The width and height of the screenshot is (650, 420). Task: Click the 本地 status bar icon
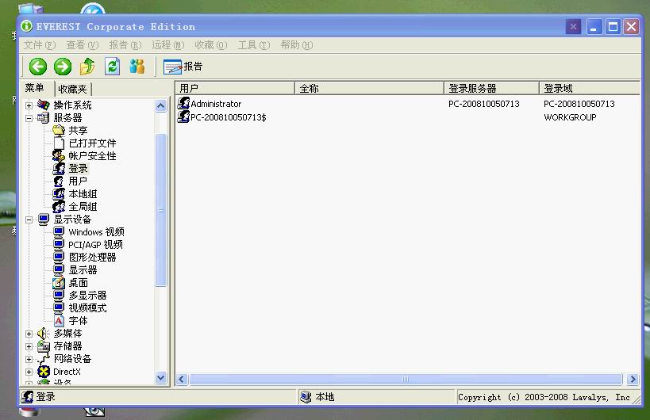(306, 397)
